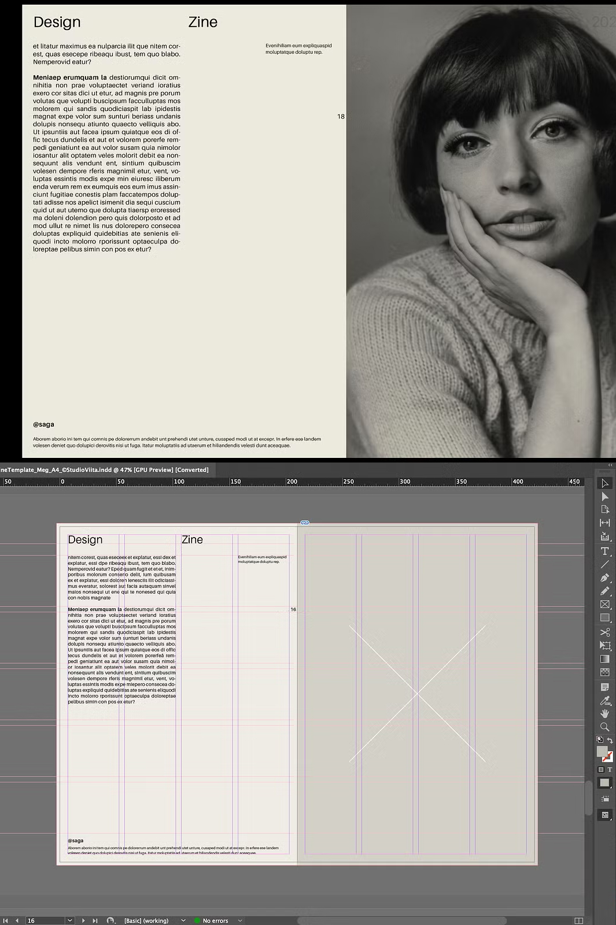Select the Selection tool arrow
This screenshot has width=616, height=925.
coord(605,483)
